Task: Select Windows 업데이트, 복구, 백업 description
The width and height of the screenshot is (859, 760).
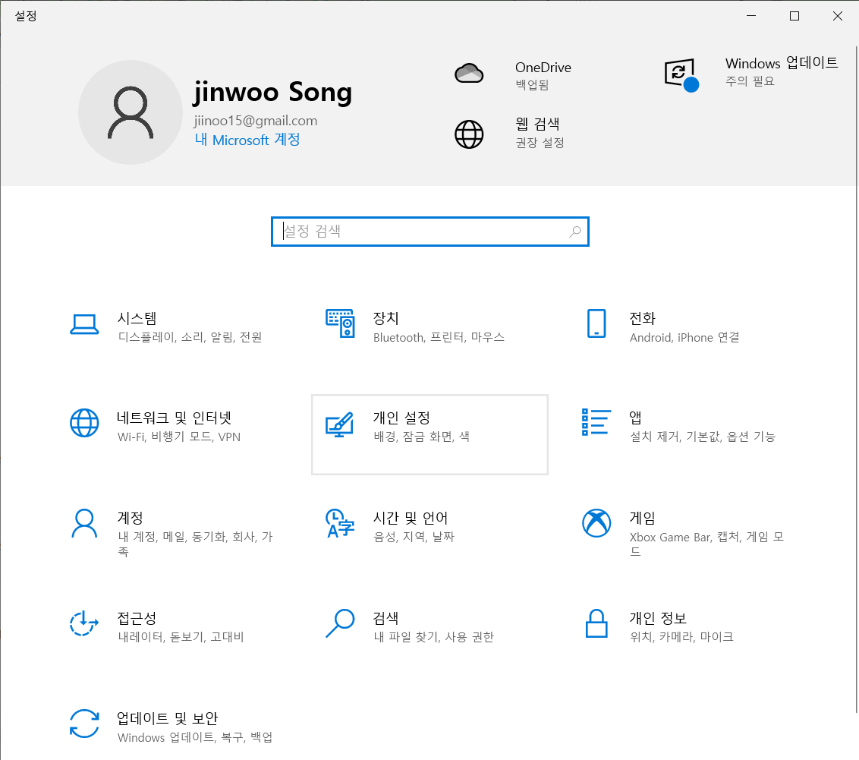Action: (x=195, y=737)
